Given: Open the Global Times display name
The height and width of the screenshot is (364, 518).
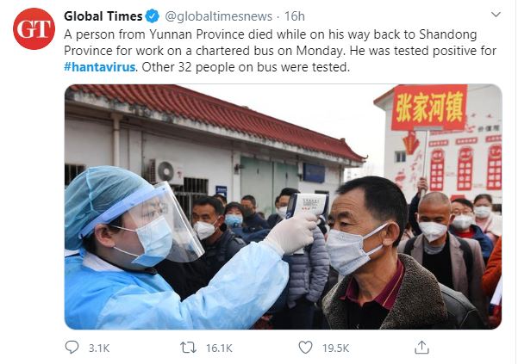Looking at the screenshot, I should click(x=103, y=16).
